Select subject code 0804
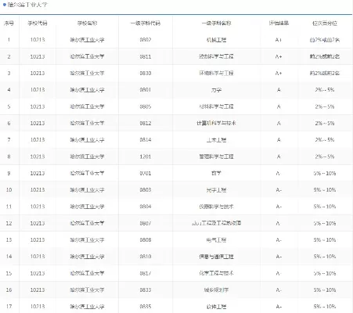 [146, 207]
